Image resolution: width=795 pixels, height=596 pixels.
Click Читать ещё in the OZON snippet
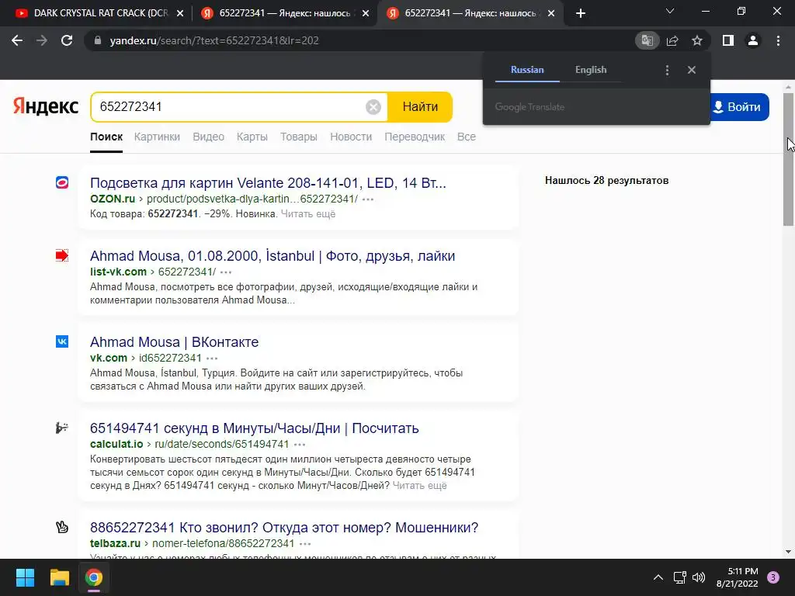308,214
